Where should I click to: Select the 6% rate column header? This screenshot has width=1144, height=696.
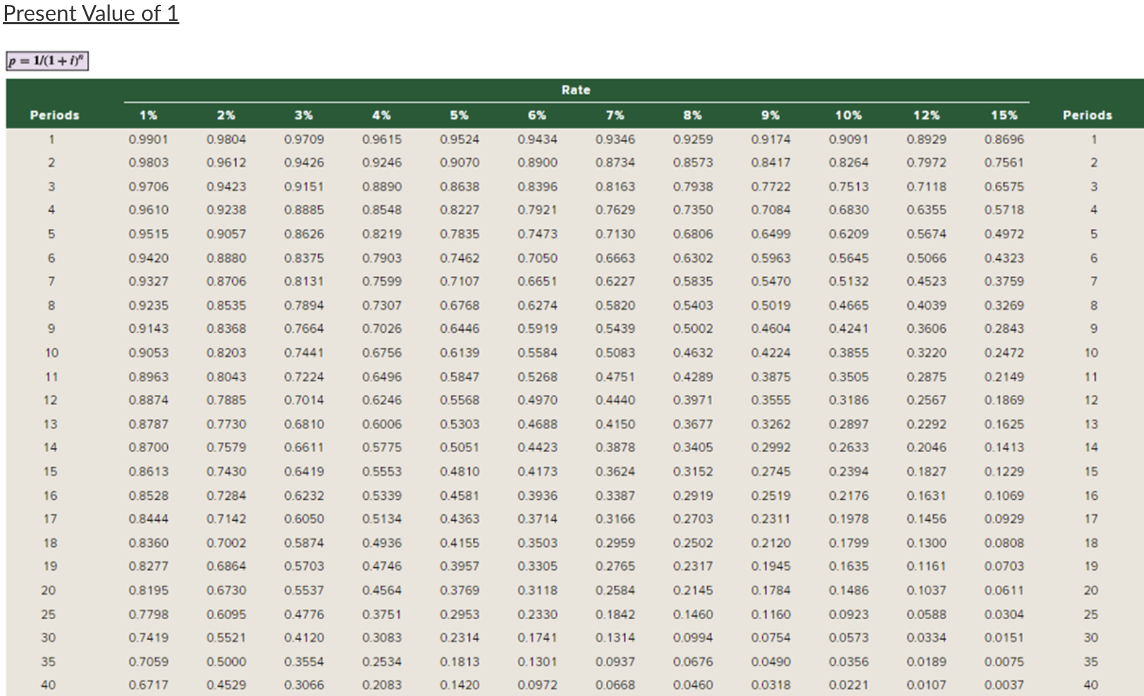[x=537, y=115]
